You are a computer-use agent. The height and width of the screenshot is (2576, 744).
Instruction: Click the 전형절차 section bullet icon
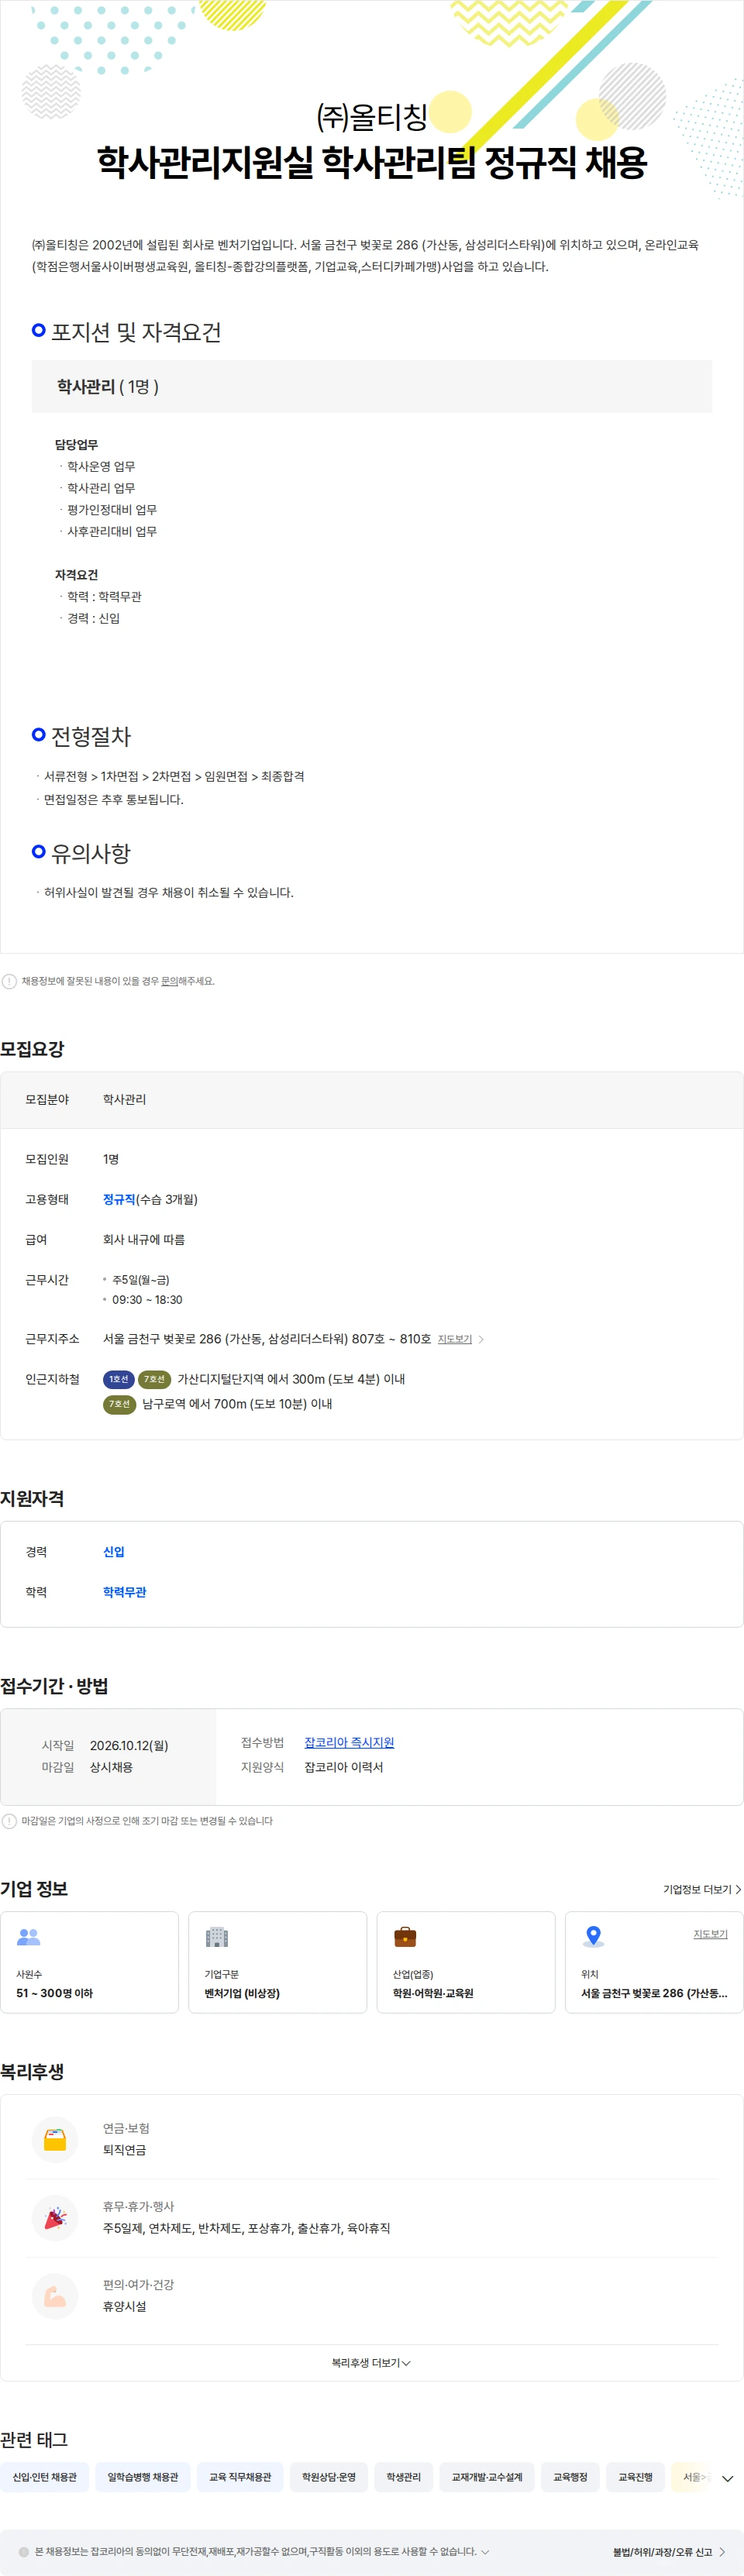(x=39, y=734)
